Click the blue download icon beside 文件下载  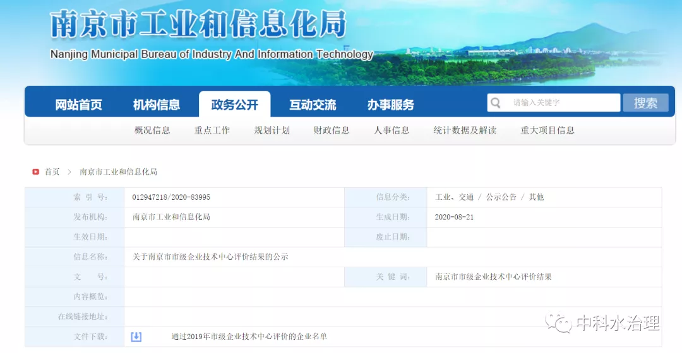point(136,337)
